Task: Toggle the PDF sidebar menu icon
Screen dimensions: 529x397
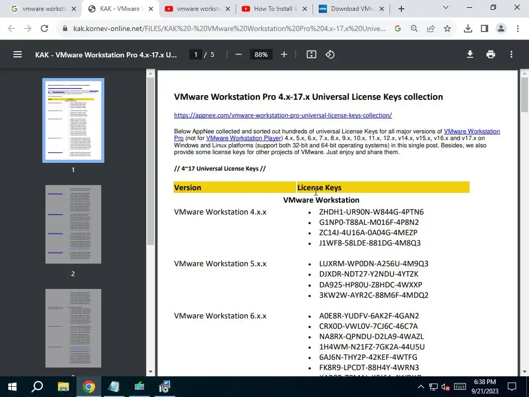Action: (18, 54)
